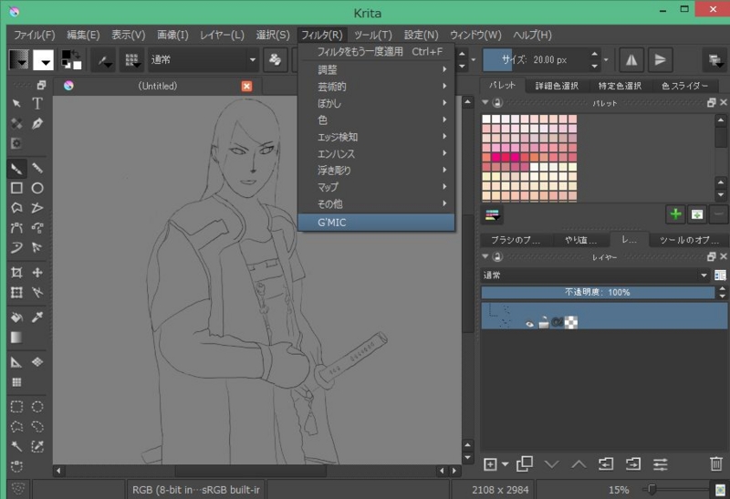Viewport: 730px width, 499px height.
Task: Open the ファイル(F) menu
Action: coord(35,35)
